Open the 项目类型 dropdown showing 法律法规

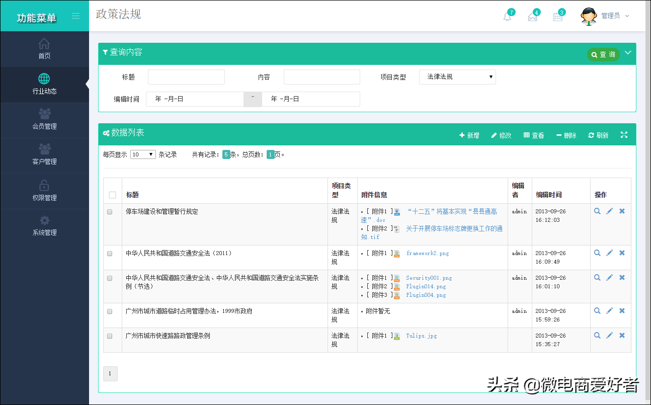pyautogui.click(x=457, y=77)
